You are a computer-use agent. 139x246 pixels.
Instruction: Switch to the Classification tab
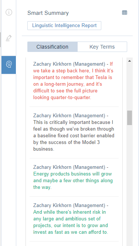tap(52, 47)
